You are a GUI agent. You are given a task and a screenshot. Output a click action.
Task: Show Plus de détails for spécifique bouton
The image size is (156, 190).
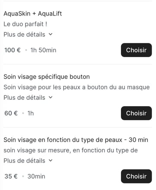[28, 98]
